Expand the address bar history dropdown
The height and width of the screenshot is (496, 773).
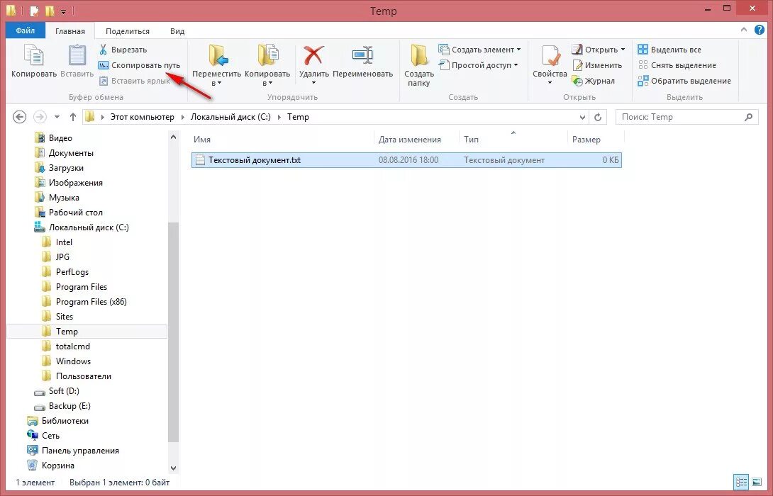pos(583,117)
